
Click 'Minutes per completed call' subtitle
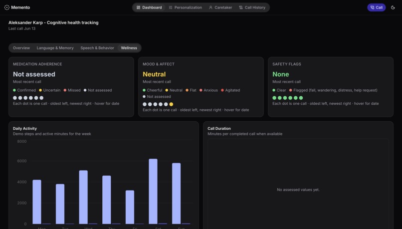[x=245, y=134]
